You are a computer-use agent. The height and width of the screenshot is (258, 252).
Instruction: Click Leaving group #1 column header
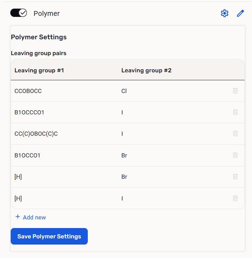(x=39, y=70)
